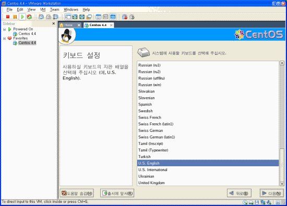This screenshot has height=206, width=287.
Task: Click the Next button (N)
Action: tap(272, 193)
